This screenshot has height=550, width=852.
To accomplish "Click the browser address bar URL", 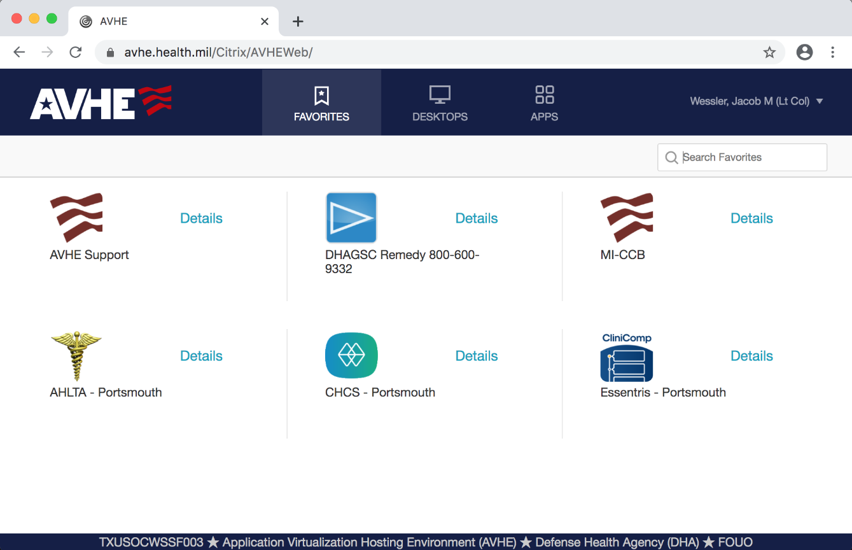I will 218,52.
